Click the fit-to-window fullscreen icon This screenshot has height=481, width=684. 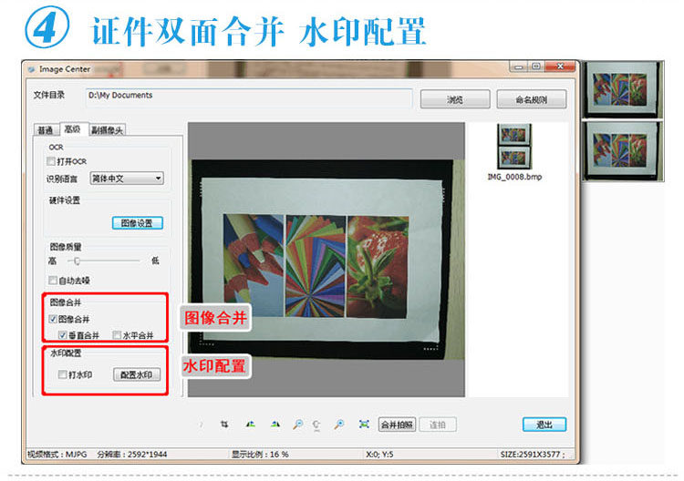click(364, 424)
